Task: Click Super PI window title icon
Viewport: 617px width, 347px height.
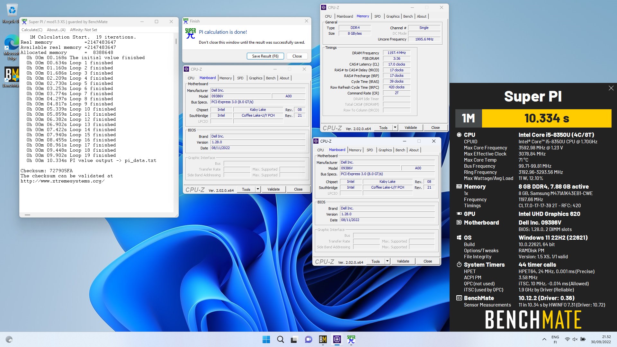Action: (24, 22)
